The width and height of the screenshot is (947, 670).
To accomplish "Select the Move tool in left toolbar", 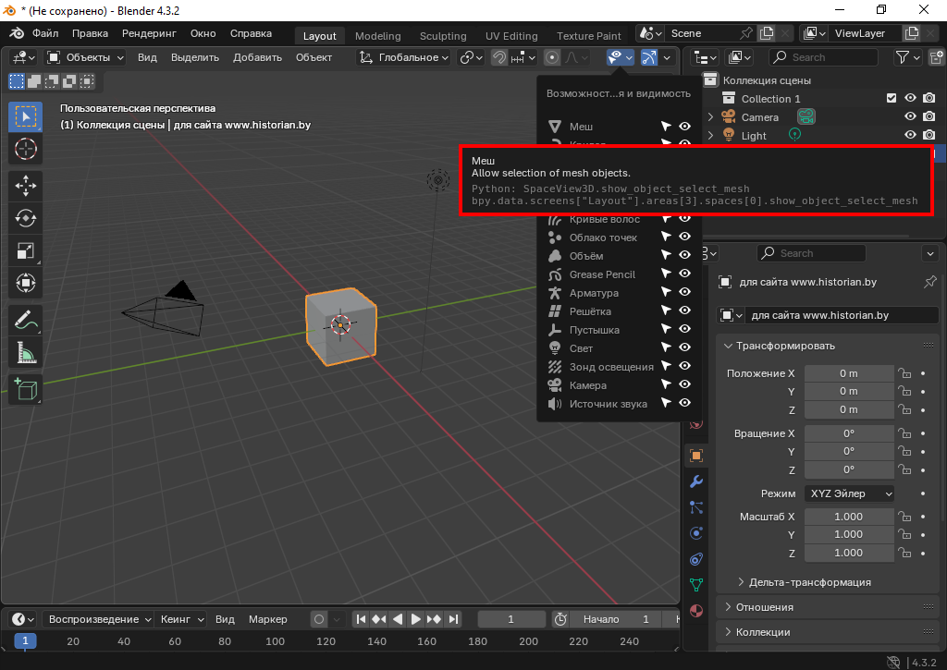I will click(x=25, y=186).
